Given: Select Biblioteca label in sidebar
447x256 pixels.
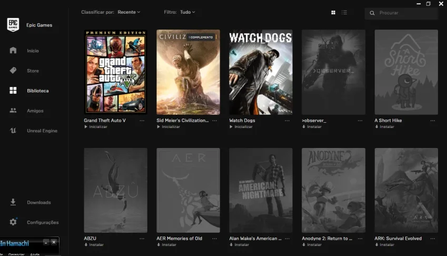Looking at the screenshot, I should click(37, 91).
